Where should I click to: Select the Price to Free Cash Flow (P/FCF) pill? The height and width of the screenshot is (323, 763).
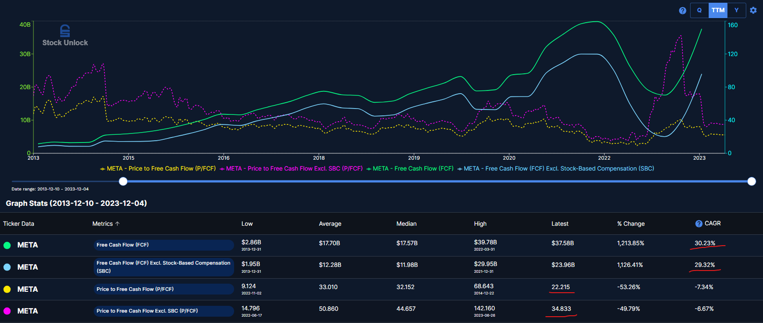[163, 289]
